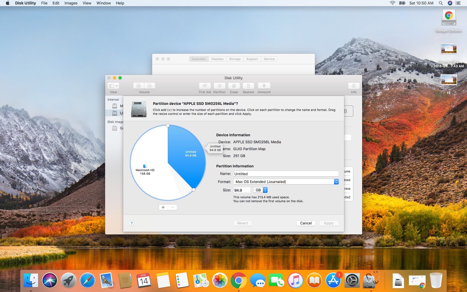The image size is (467, 292).
Task: Open Maps from the Dock
Action: click(x=201, y=280)
